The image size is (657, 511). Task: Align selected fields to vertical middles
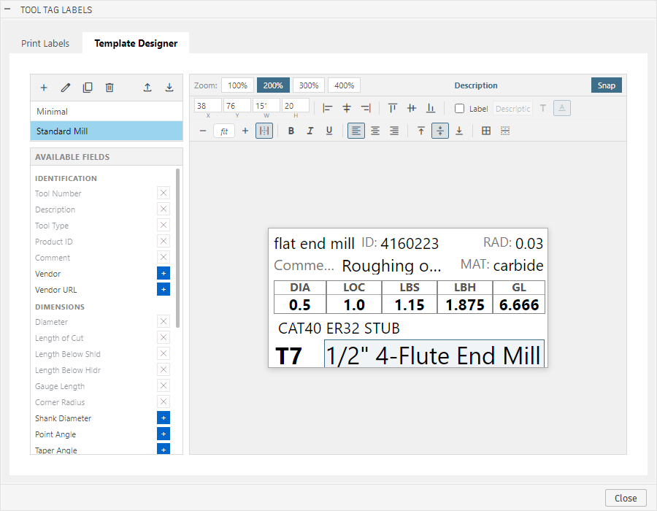(412, 109)
